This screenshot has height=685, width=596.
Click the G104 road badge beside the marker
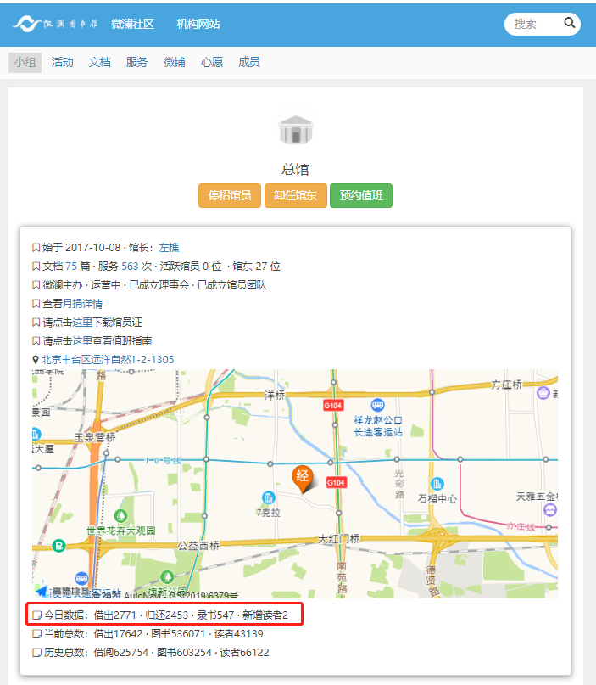tap(337, 482)
